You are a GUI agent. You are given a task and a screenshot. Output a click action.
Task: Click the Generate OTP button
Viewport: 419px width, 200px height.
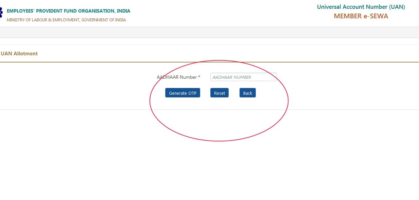(183, 93)
